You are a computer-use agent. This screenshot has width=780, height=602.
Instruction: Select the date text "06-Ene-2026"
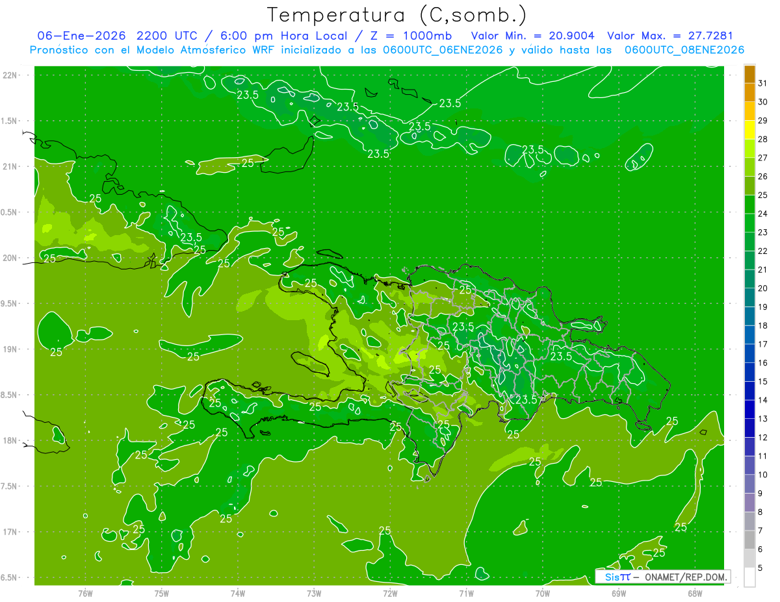tap(81, 36)
